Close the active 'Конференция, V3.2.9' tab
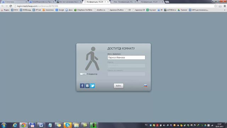The width and height of the screenshot is (227, 128). (x=108, y=2)
